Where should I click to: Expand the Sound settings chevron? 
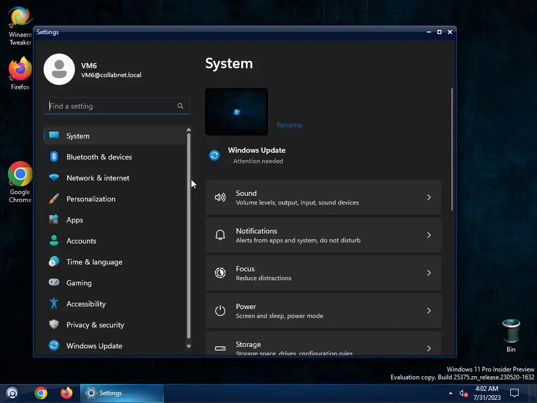[x=429, y=197]
